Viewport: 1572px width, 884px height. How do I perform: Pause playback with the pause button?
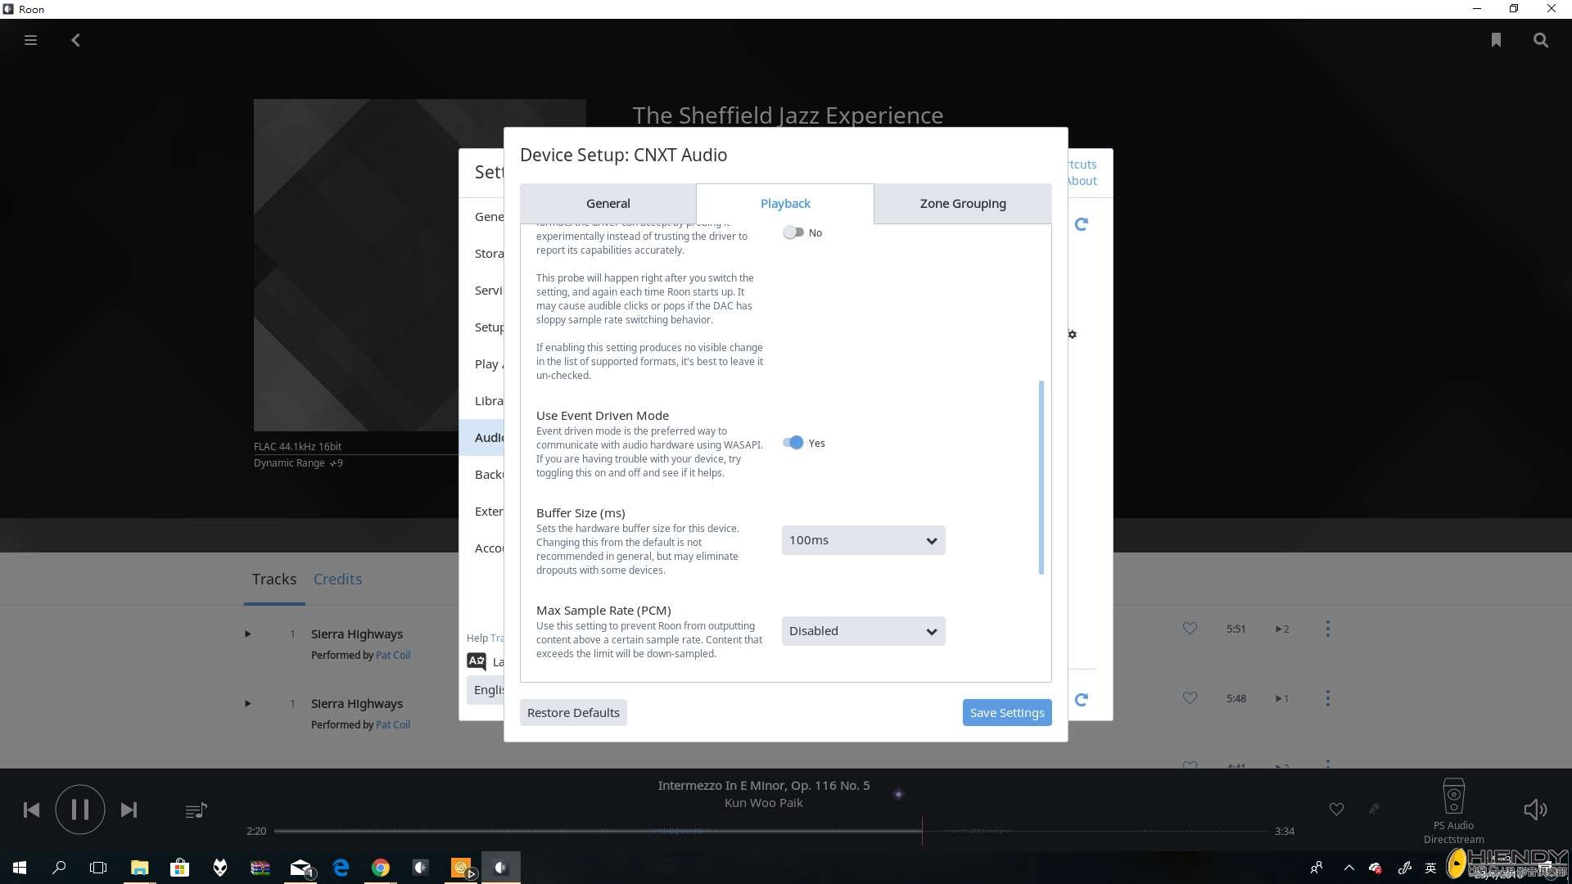(x=79, y=810)
